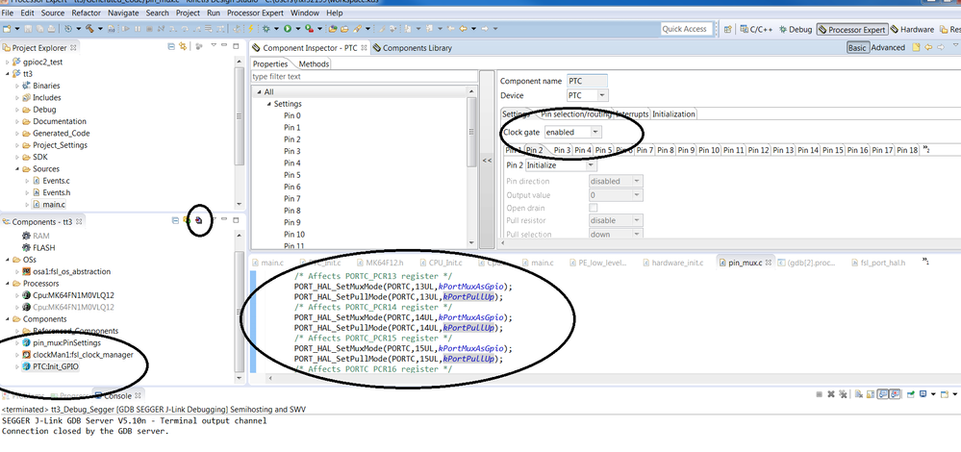Click the New wizard toolbar icon
The width and height of the screenshot is (961, 452).
(7, 29)
